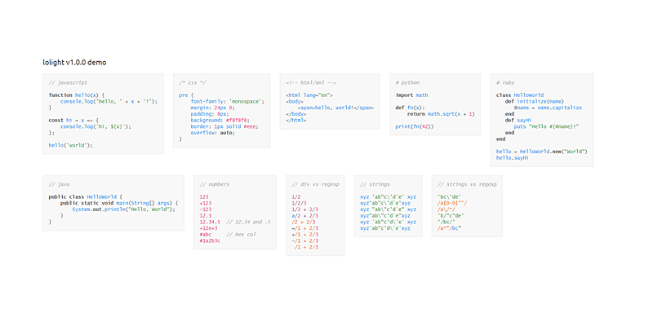Click the "// java" comment line
Screen dimensions: 653x326
[59, 184]
